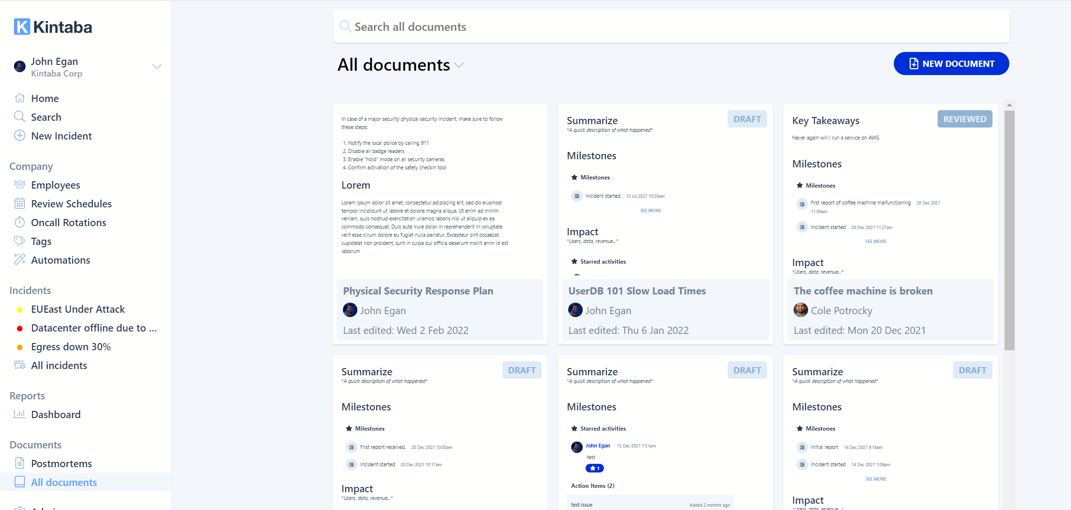This screenshot has width=1071, height=510.
Task: Click the Tags label icon
Action: (20, 241)
